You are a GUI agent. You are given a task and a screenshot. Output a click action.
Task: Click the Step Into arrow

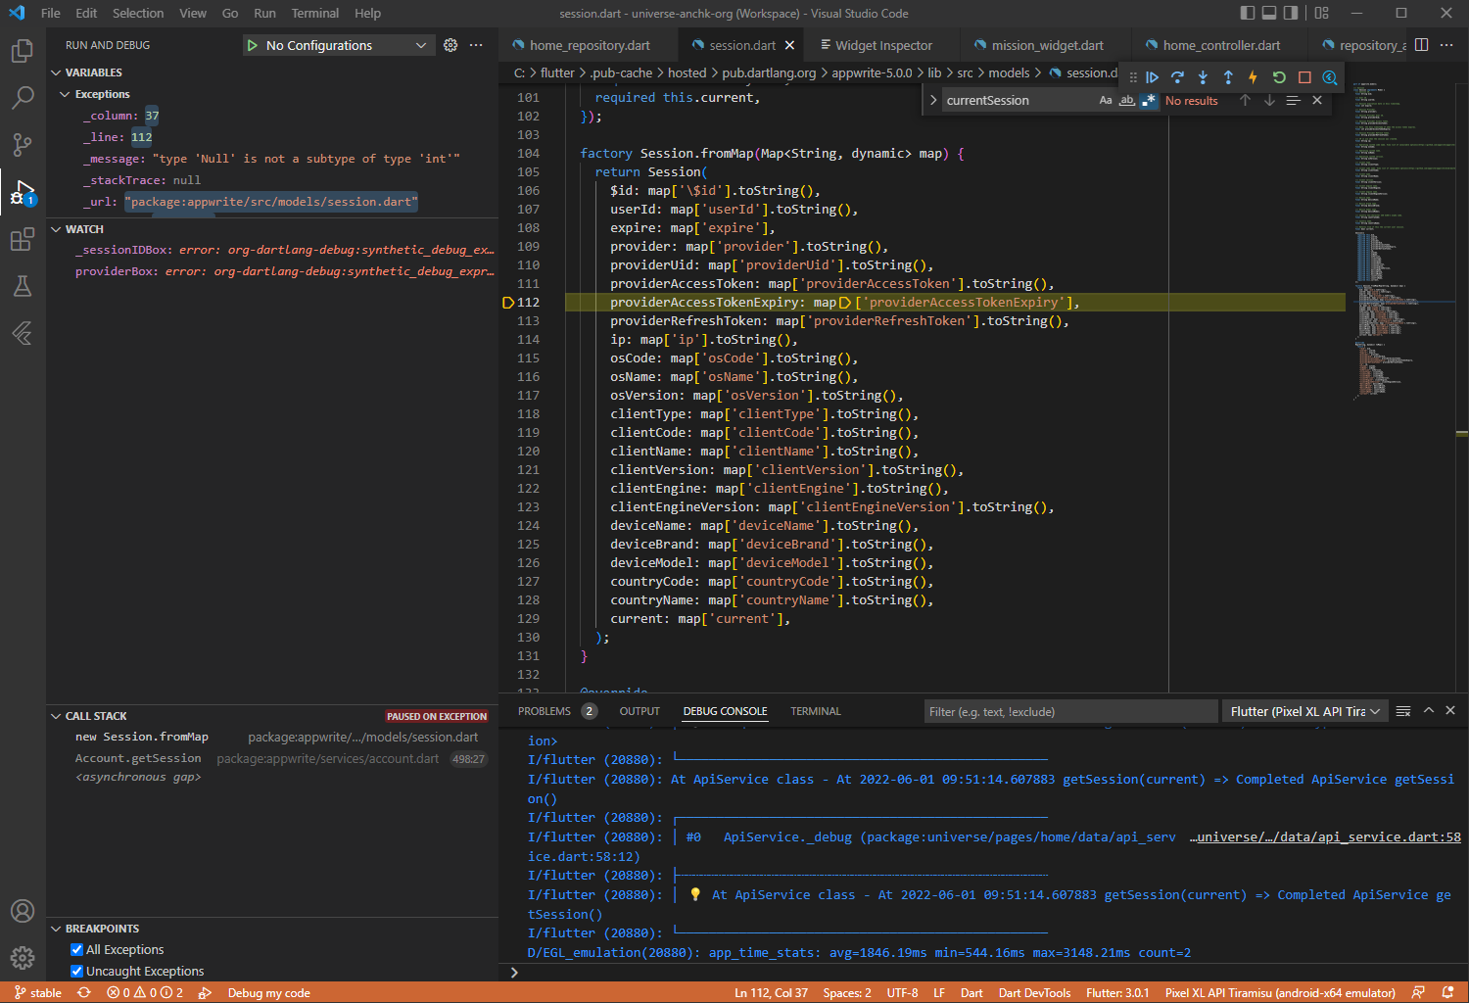tap(1203, 77)
